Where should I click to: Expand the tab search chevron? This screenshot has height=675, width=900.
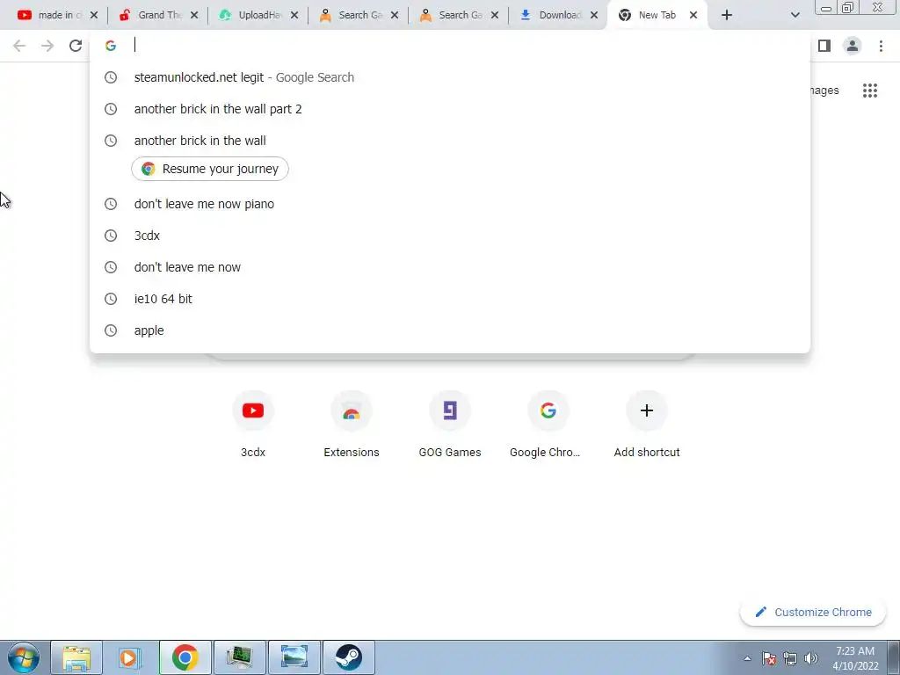point(795,15)
